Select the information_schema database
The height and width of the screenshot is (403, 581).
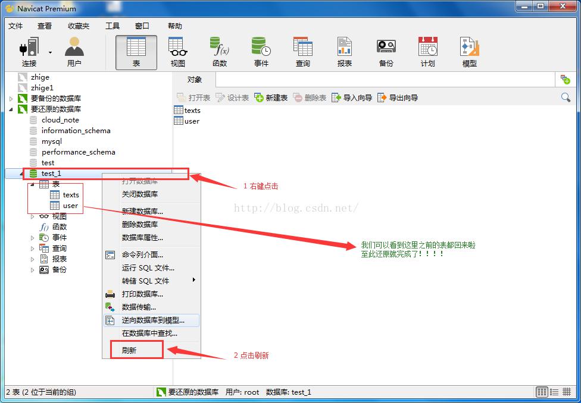[76, 131]
